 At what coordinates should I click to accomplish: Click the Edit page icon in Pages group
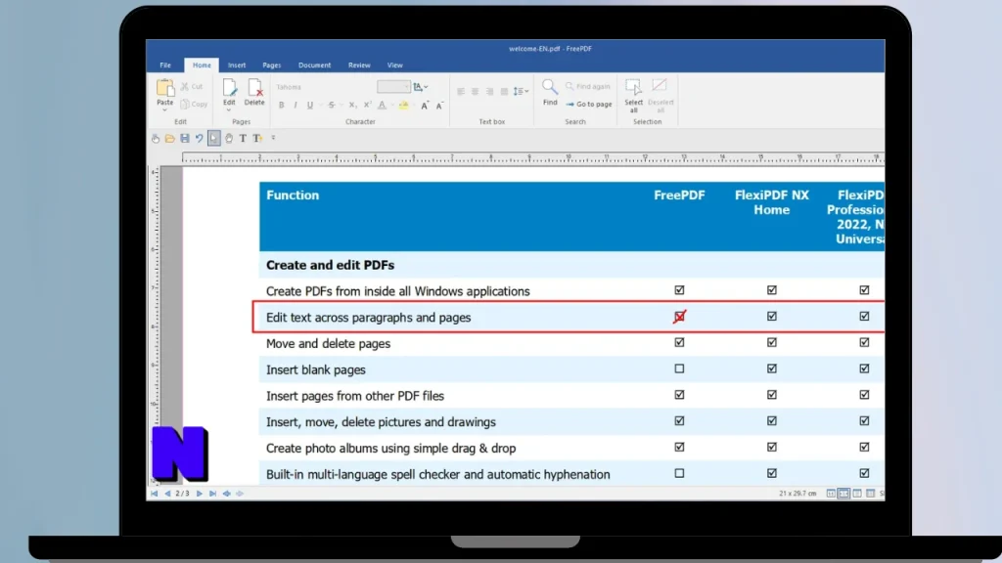click(229, 88)
